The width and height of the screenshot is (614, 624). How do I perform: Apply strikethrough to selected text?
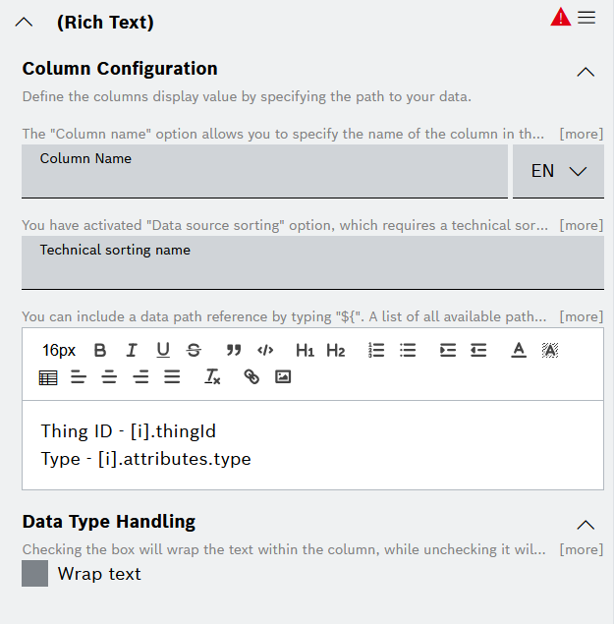click(x=194, y=351)
